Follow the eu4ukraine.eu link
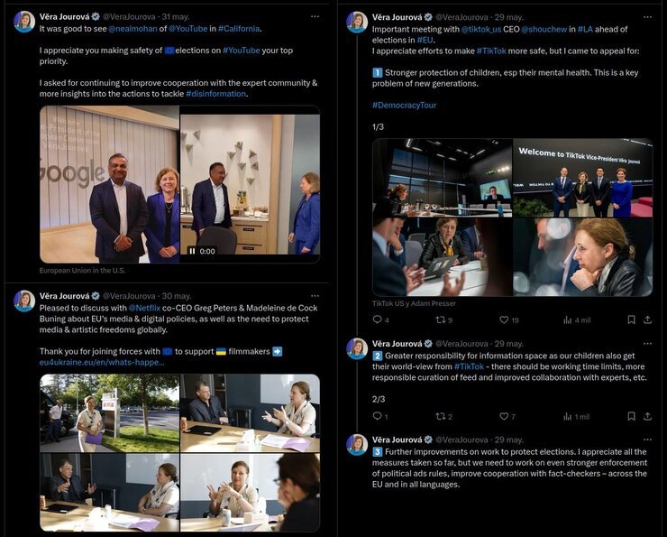Screen dimensions: 667x537 pyautogui.click(x=102, y=363)
